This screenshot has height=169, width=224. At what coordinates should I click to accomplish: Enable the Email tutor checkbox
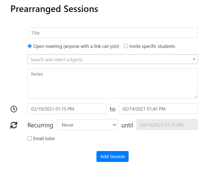pyautogui.click(x=30, y=139)
